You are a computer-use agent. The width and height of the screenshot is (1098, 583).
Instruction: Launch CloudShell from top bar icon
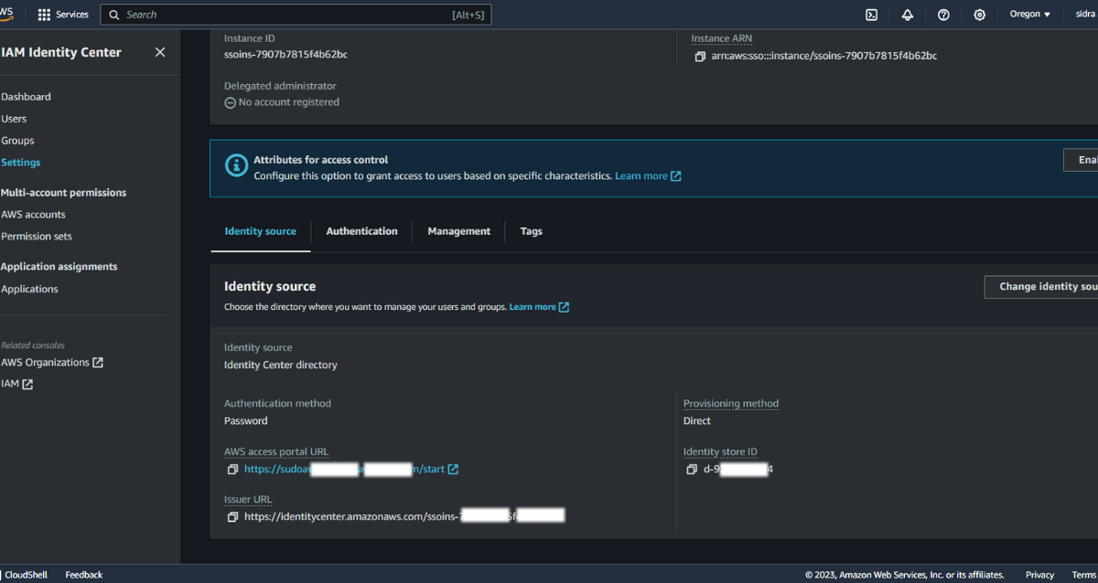point(872,15)
